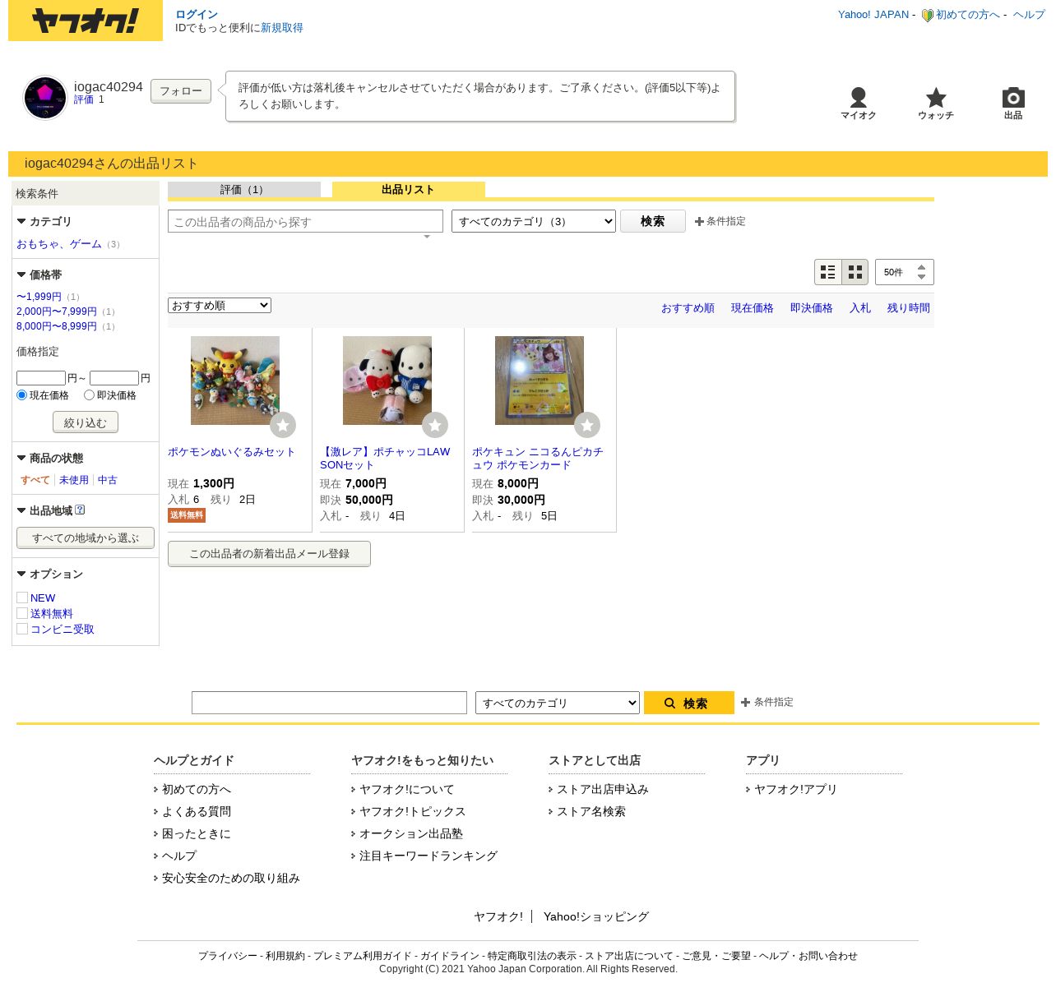Select the 出品リスト tab

pyautogui.click(x=409, y=190)
